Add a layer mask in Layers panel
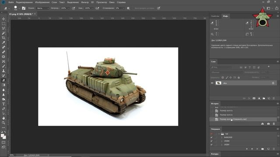The image size is (280, 157). pyautogui.click(x=254, y=98)
